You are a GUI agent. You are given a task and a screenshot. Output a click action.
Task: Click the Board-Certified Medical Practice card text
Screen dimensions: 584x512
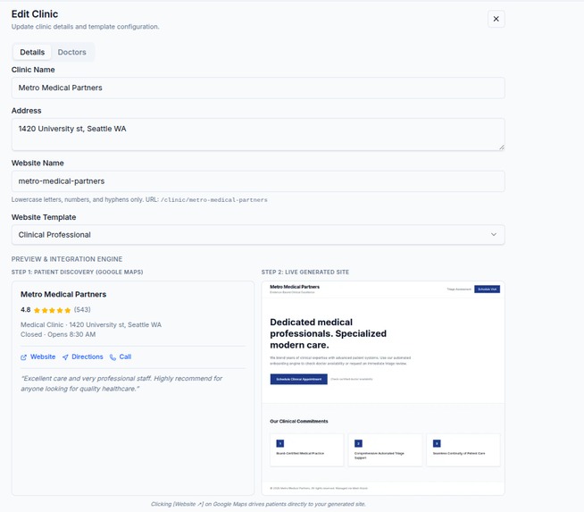pyautogui.click(x=300, y=454)
